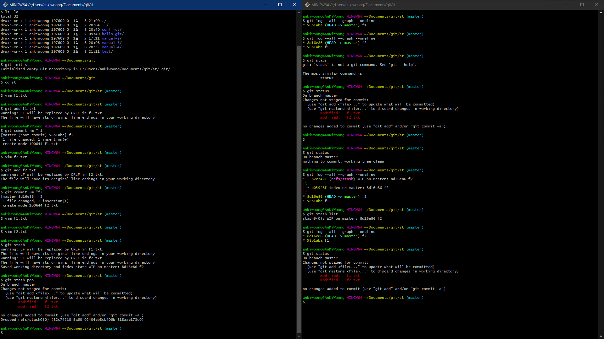Click the left terminal's scroll-up arrow
The width and height of the screenshot is (604, 339).
click(299, 13)
